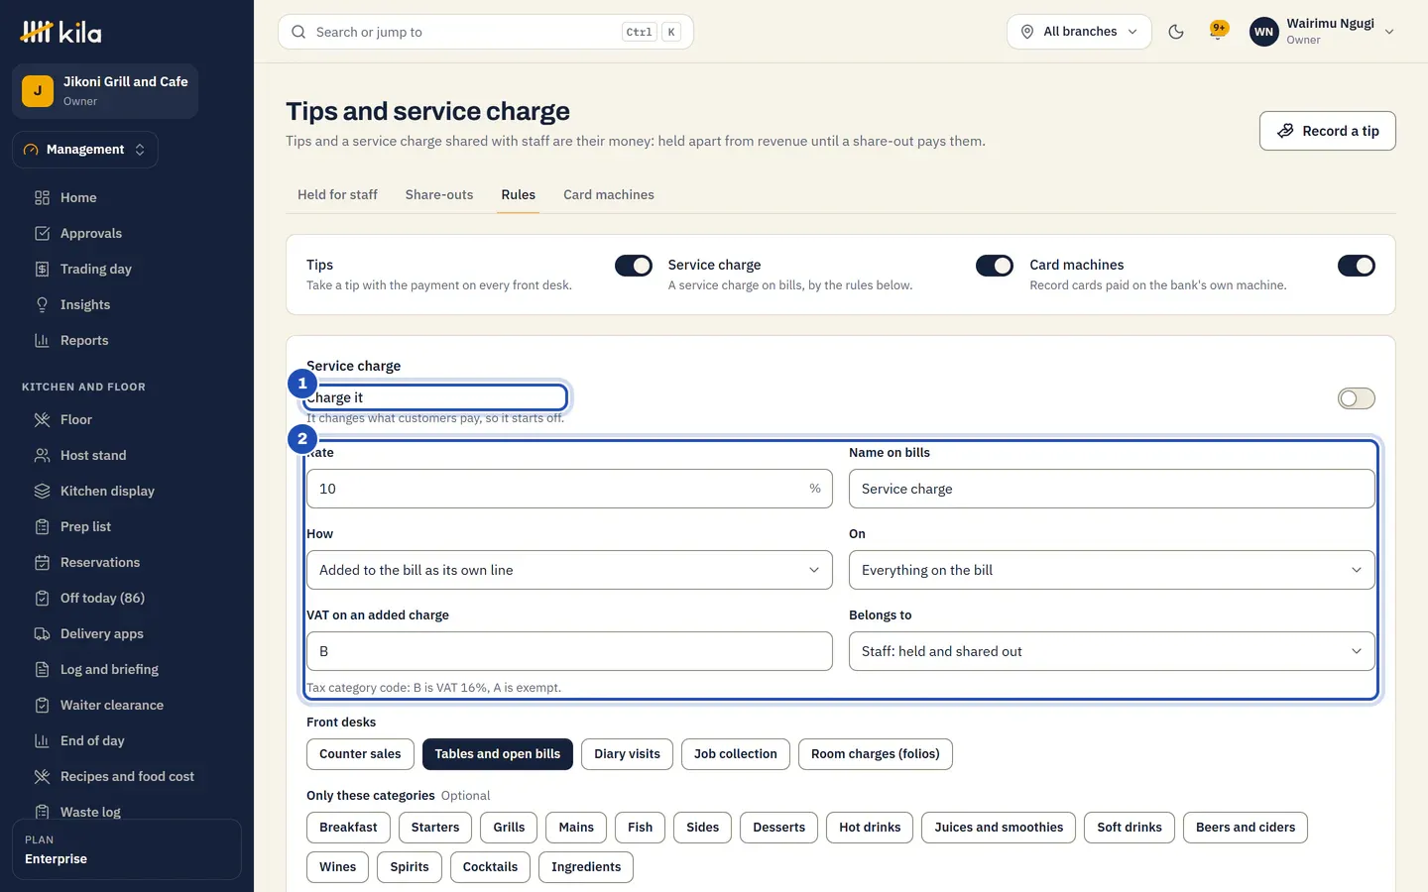Click the Rate percentage input

[x=569, y=489]
